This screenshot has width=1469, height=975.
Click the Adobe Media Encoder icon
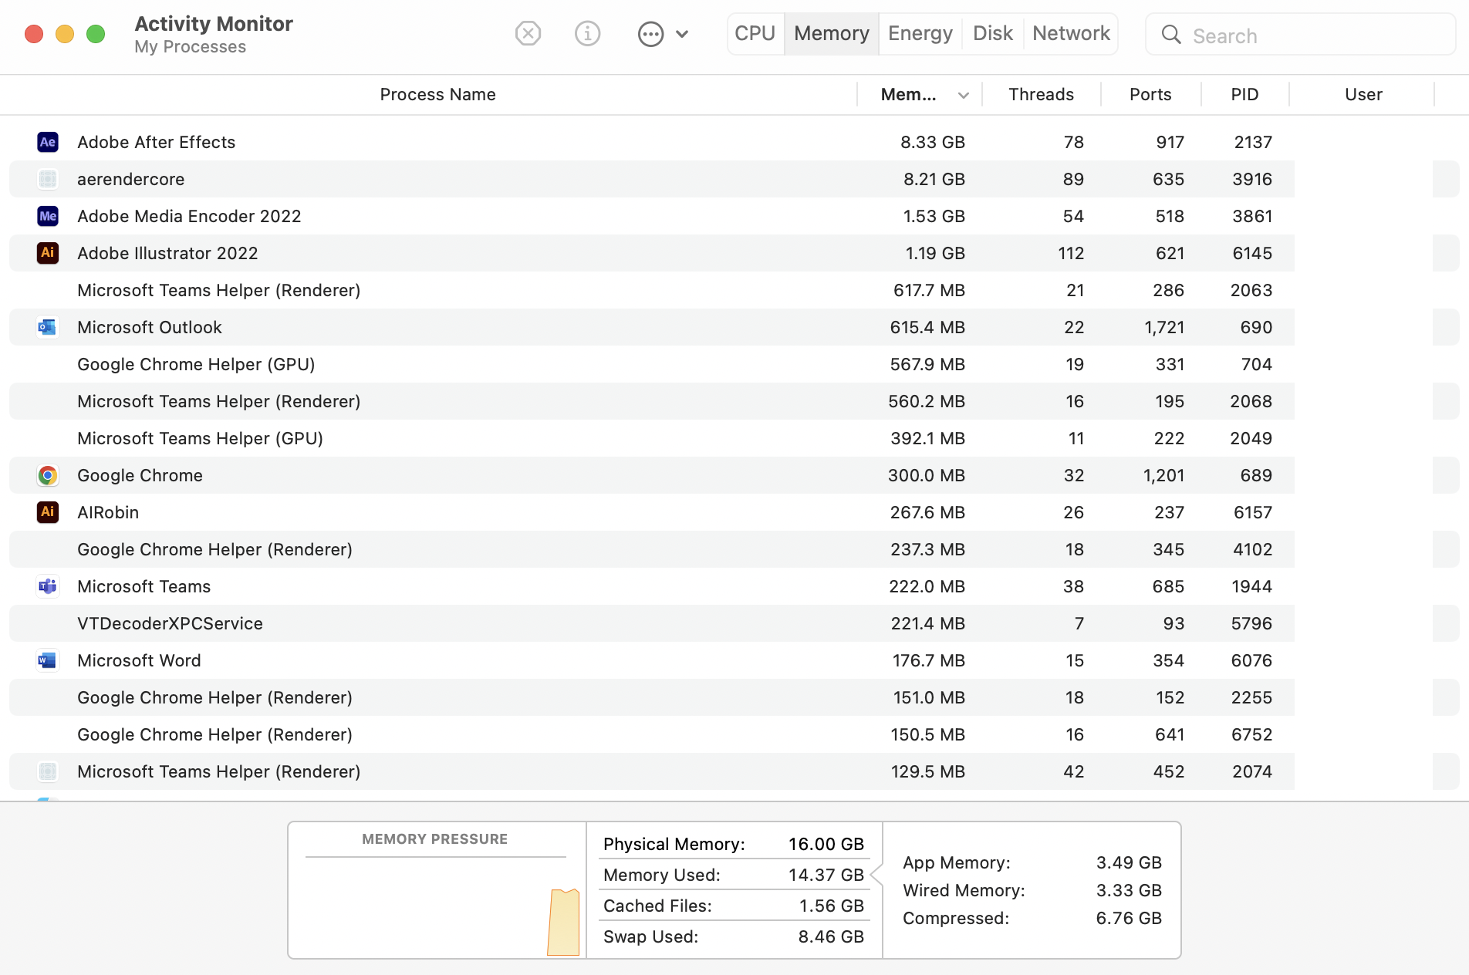pos(48,216)
